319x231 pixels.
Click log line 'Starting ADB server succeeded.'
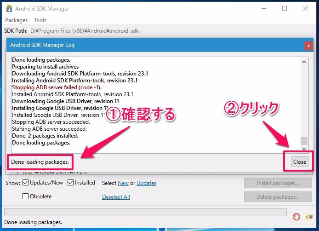pos(49,129)
